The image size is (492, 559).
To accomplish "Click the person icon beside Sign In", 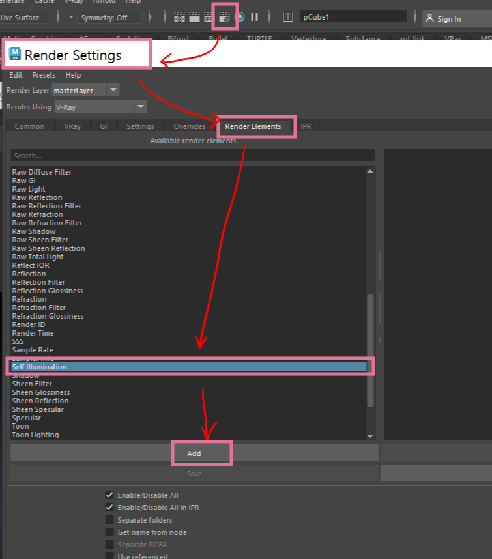I will [429, 18].
